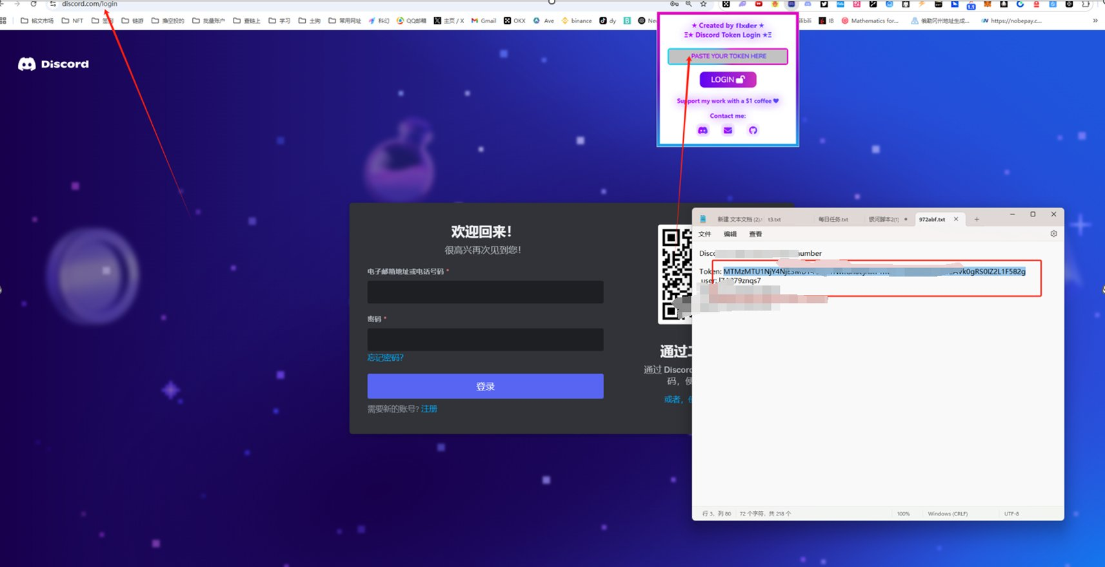Expand the hidden bookmarks overflow chevron

[1095, 21]
